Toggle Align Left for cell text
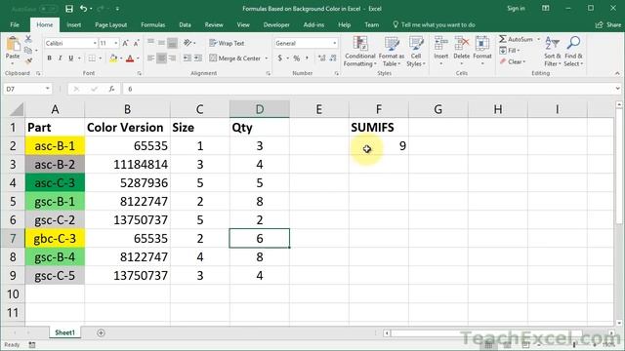The height and width of the screenshot is (351, 625). (x=150, y=58)
